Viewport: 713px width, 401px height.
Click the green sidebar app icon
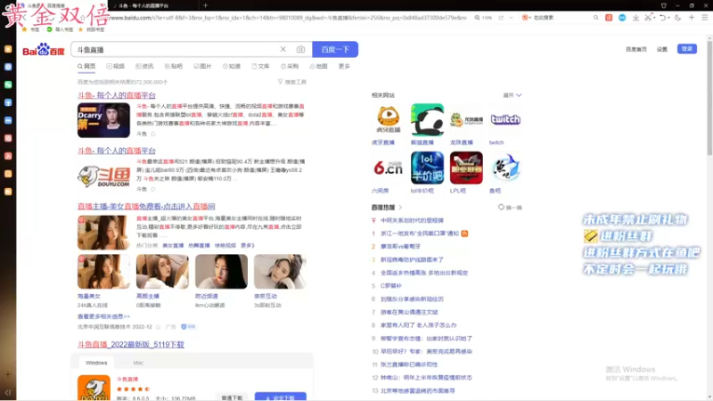coord(8,85)
